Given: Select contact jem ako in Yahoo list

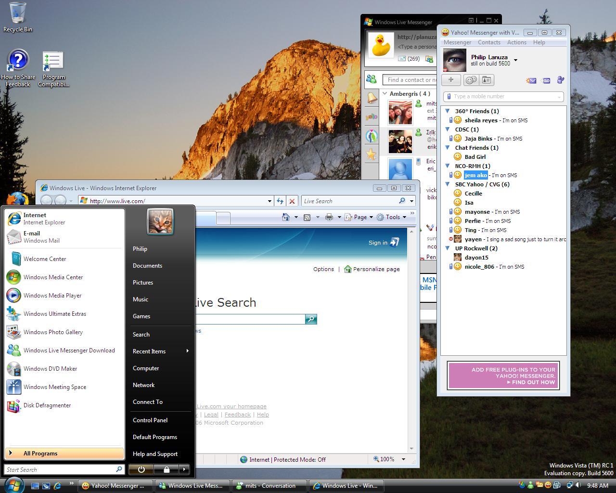Looking at the screenshot, I should (476, 175).
